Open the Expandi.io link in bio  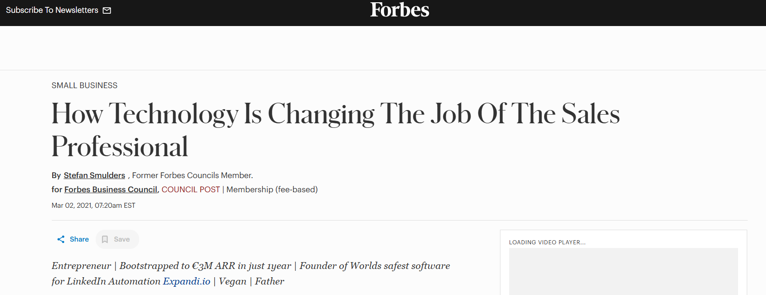[187, 281]
